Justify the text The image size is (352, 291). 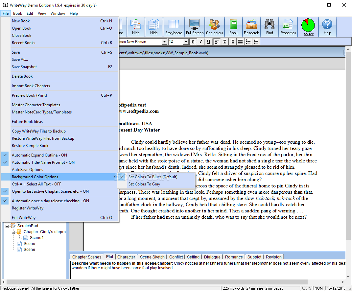point(240,42)
